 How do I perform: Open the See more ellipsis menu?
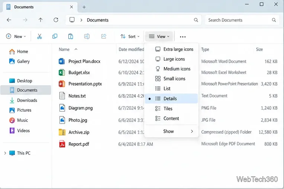point(183,37)
